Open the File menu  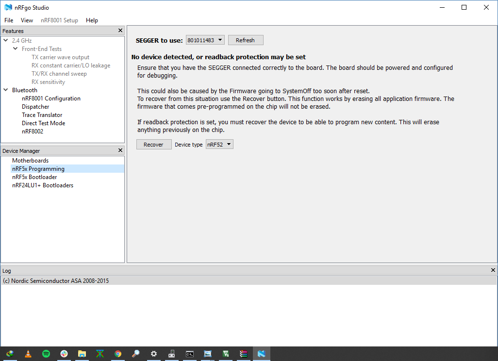(x=9, y=20)
